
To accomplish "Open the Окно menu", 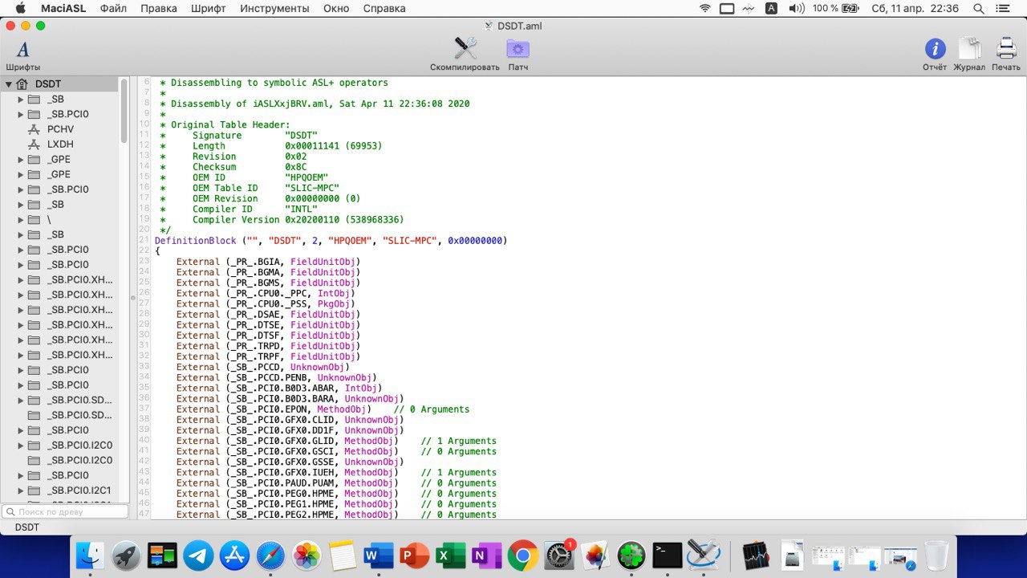I will point(336,9).
